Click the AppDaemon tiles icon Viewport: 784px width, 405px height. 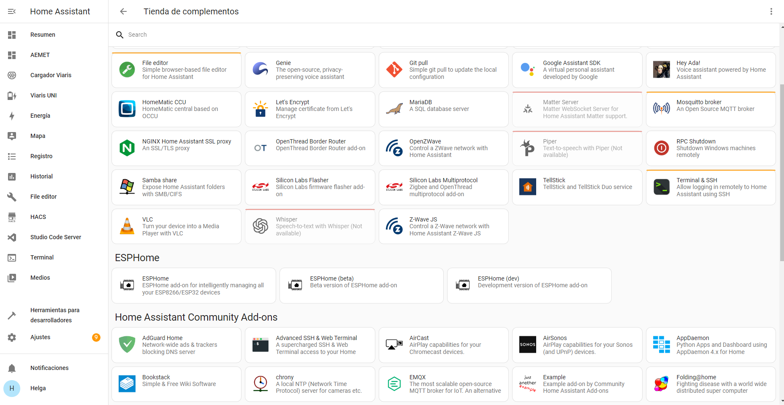662,345
